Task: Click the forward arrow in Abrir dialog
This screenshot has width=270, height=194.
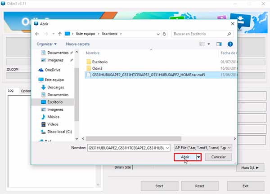Action: tap(46, 34)
